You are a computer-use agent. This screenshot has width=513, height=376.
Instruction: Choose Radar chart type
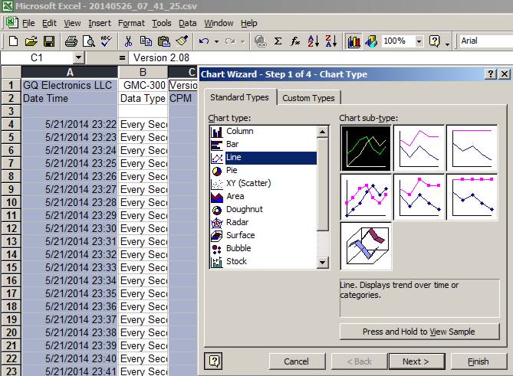click(x=264, y=223)
